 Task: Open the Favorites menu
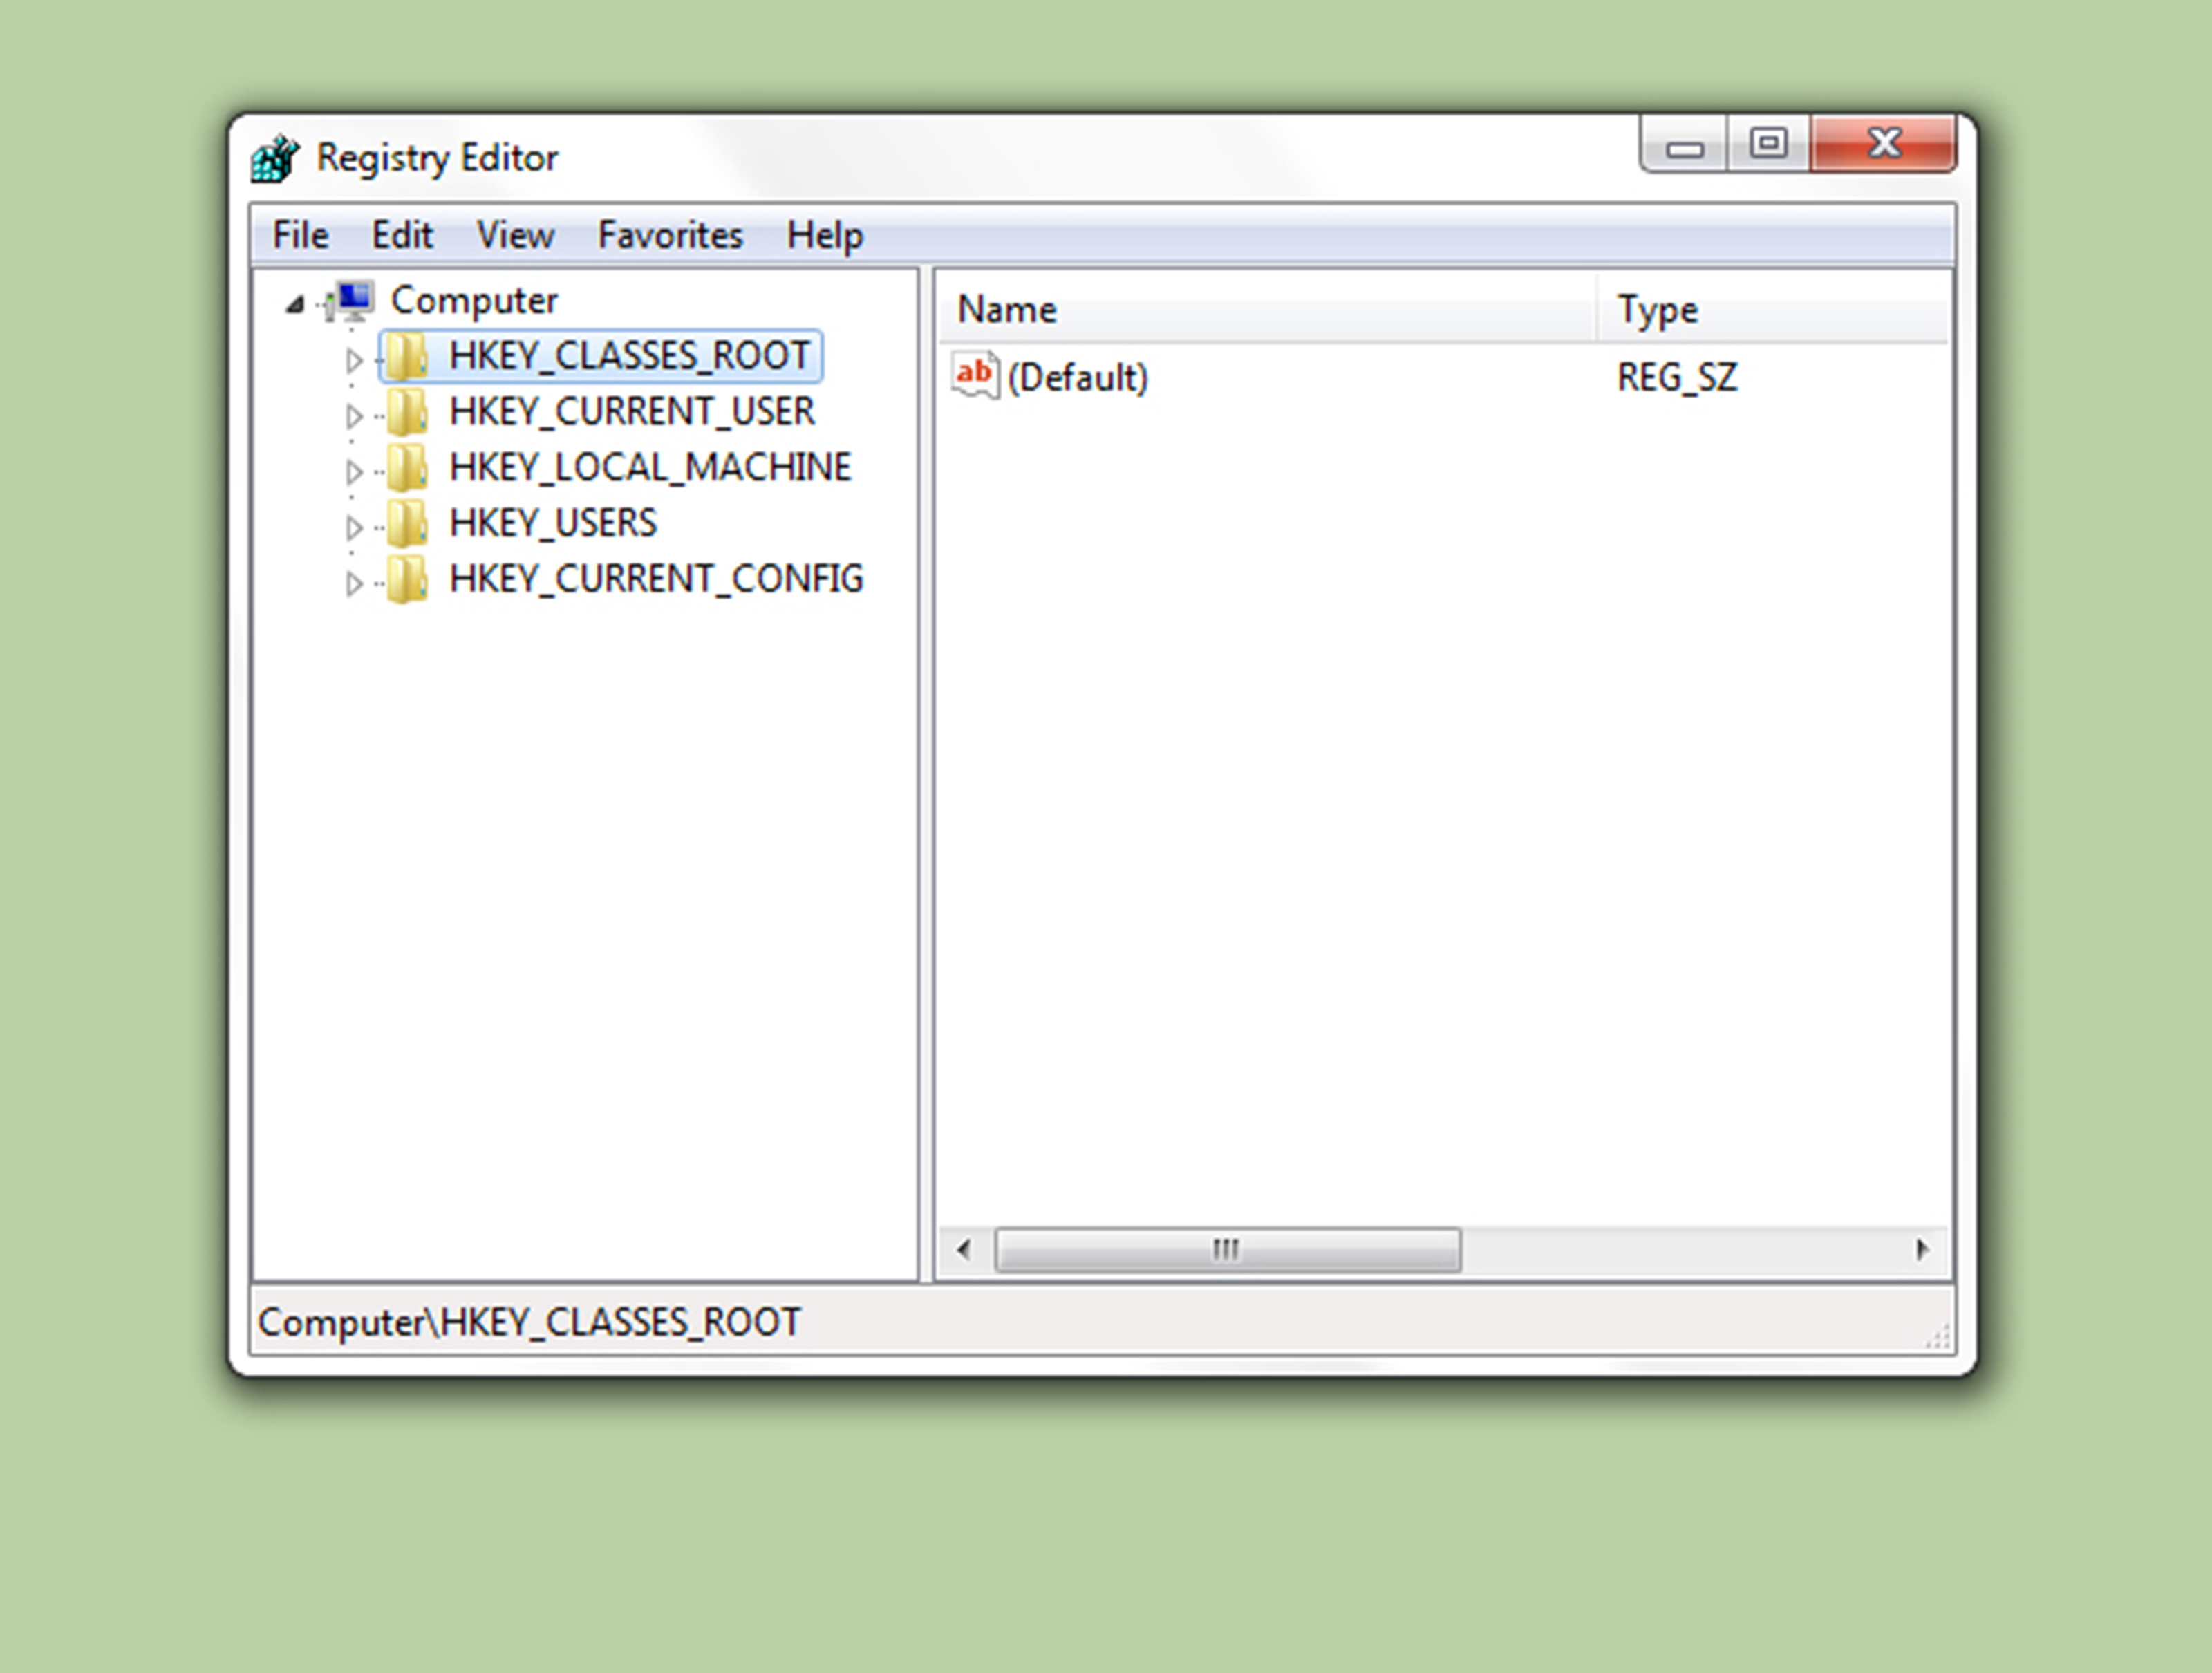click(x=670, y=236)
